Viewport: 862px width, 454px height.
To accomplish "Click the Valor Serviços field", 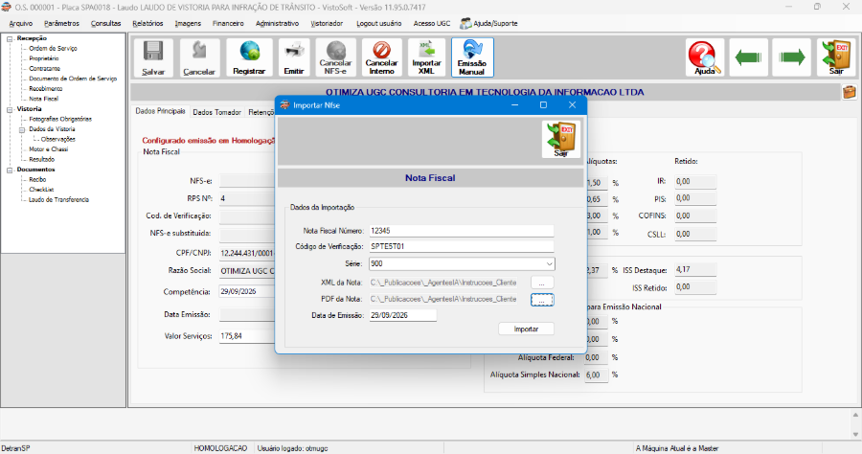I will pos(247,336).
